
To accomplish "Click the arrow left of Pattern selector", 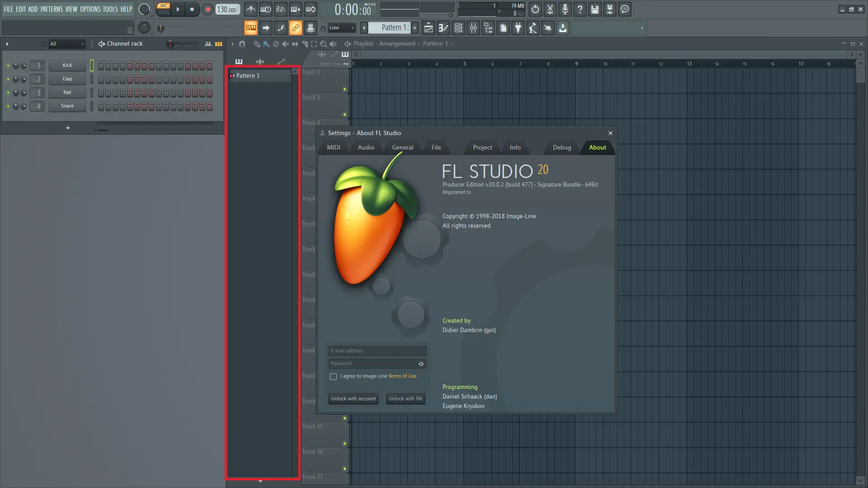I will (364, 28).
